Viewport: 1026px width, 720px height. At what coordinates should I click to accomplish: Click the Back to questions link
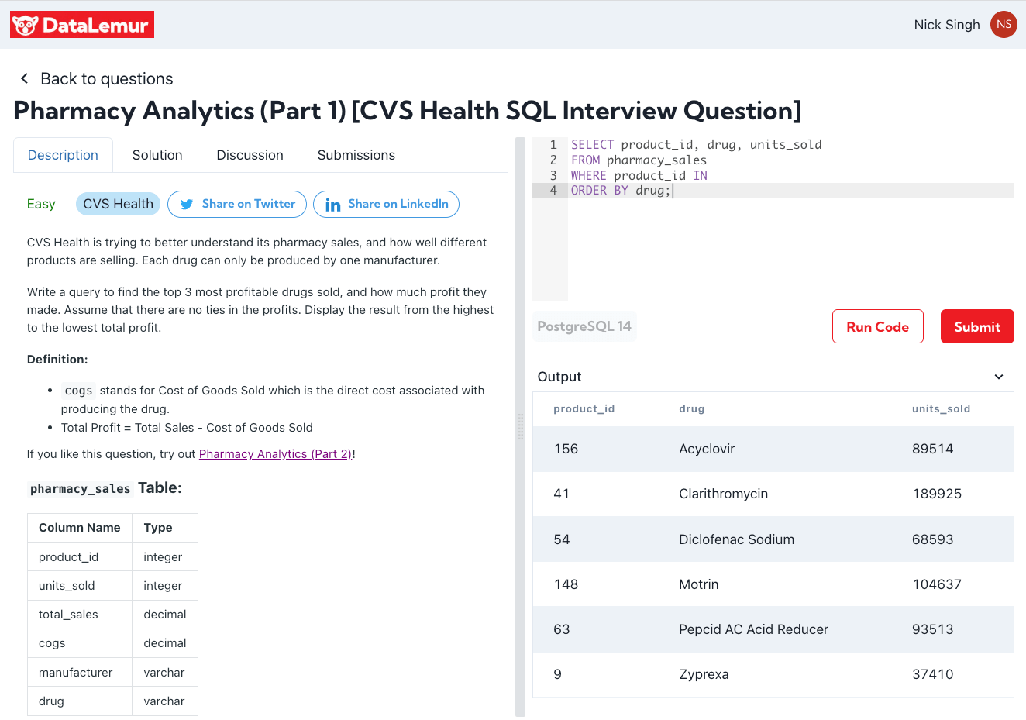[106, 79]
